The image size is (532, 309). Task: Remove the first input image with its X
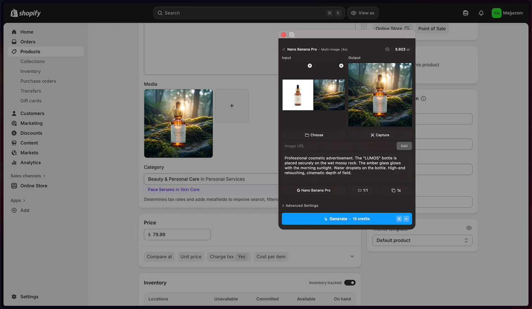coord(310,65)
